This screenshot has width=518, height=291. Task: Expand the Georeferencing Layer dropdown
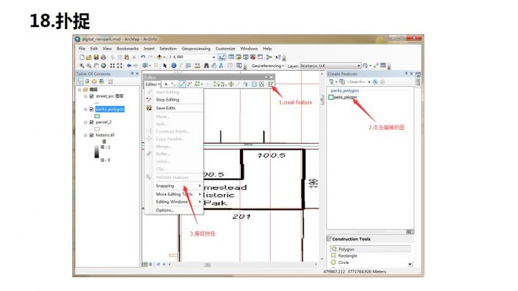pyautogui.click(x=359, y=66)
